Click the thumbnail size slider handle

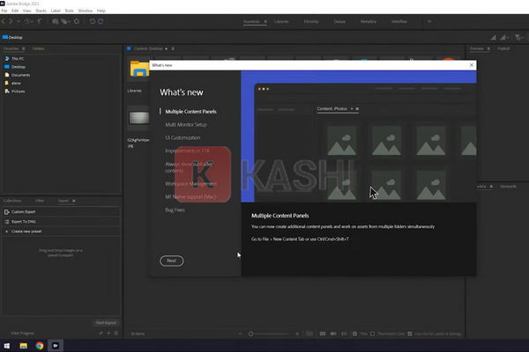point(252,334)
